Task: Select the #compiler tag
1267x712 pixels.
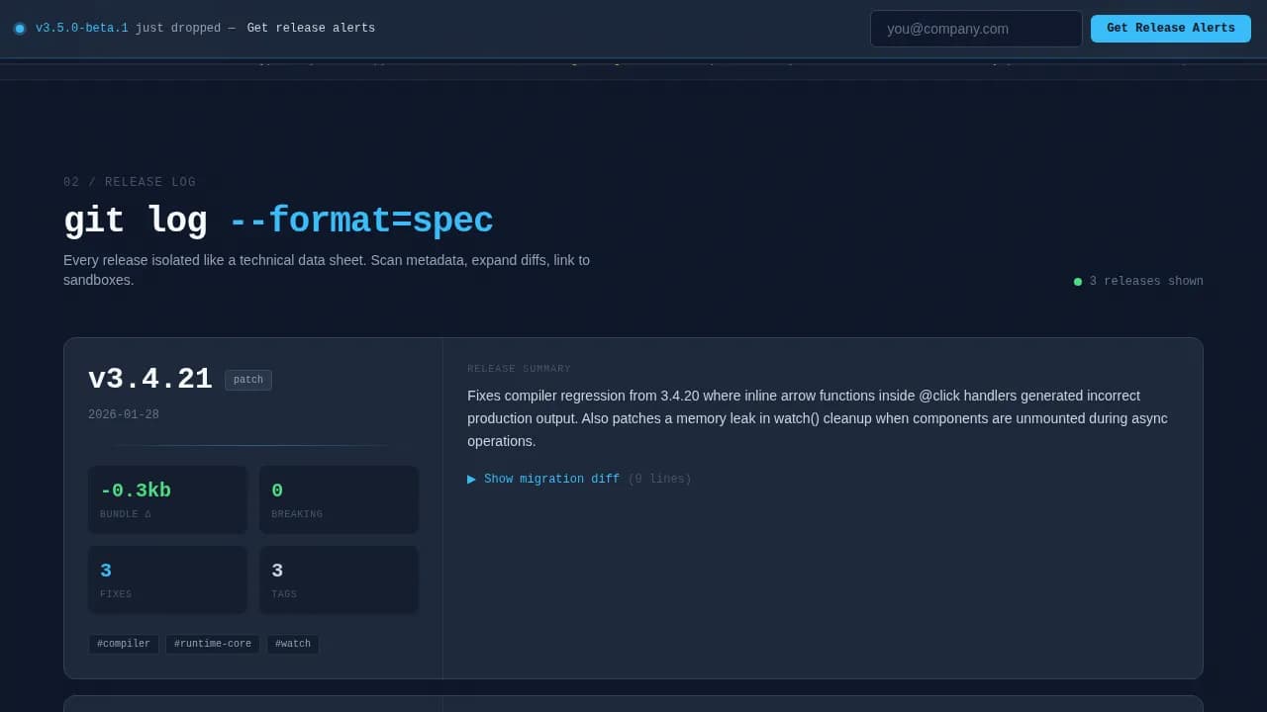Action: (124, 644)
